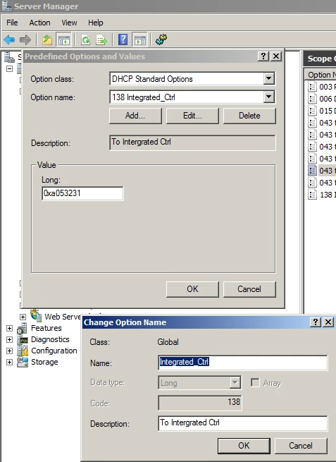Expand the Diagnostics tree node
336x462 pixels.
[9, 340]
